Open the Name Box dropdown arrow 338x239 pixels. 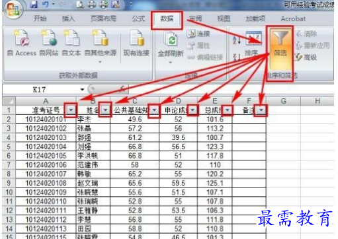pos(82,90)
